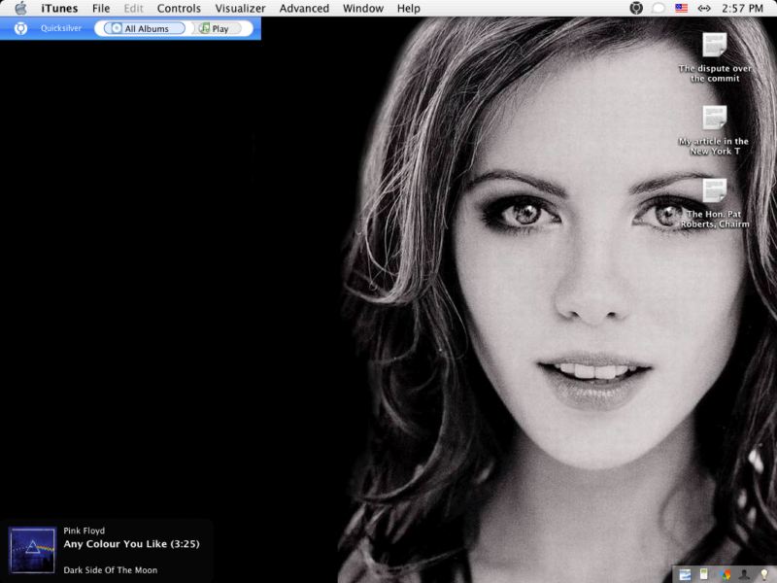The image size is (777, 583).
Task: Click the Dark Side of the Moon artwork
Action: [32, 550]
